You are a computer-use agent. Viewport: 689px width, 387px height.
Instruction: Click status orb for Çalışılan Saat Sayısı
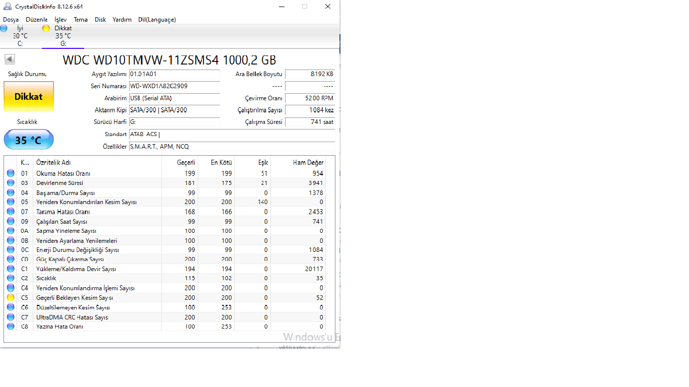coord(11,221)
